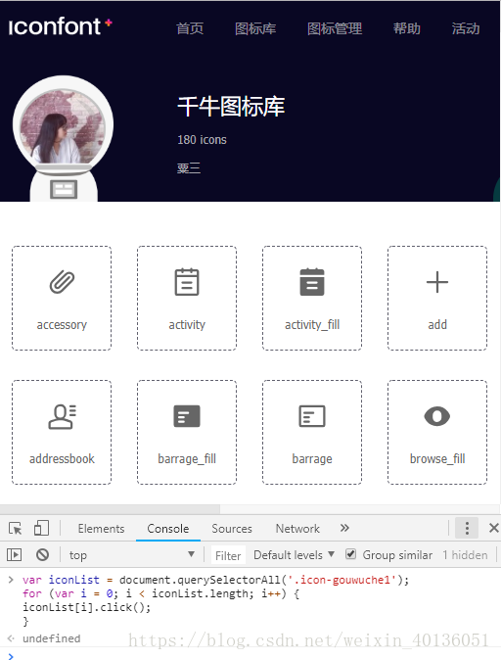The width and height of the screenshot is (501, 660).
Task: Open 图标库 navigation item
Action: point(255,28)
